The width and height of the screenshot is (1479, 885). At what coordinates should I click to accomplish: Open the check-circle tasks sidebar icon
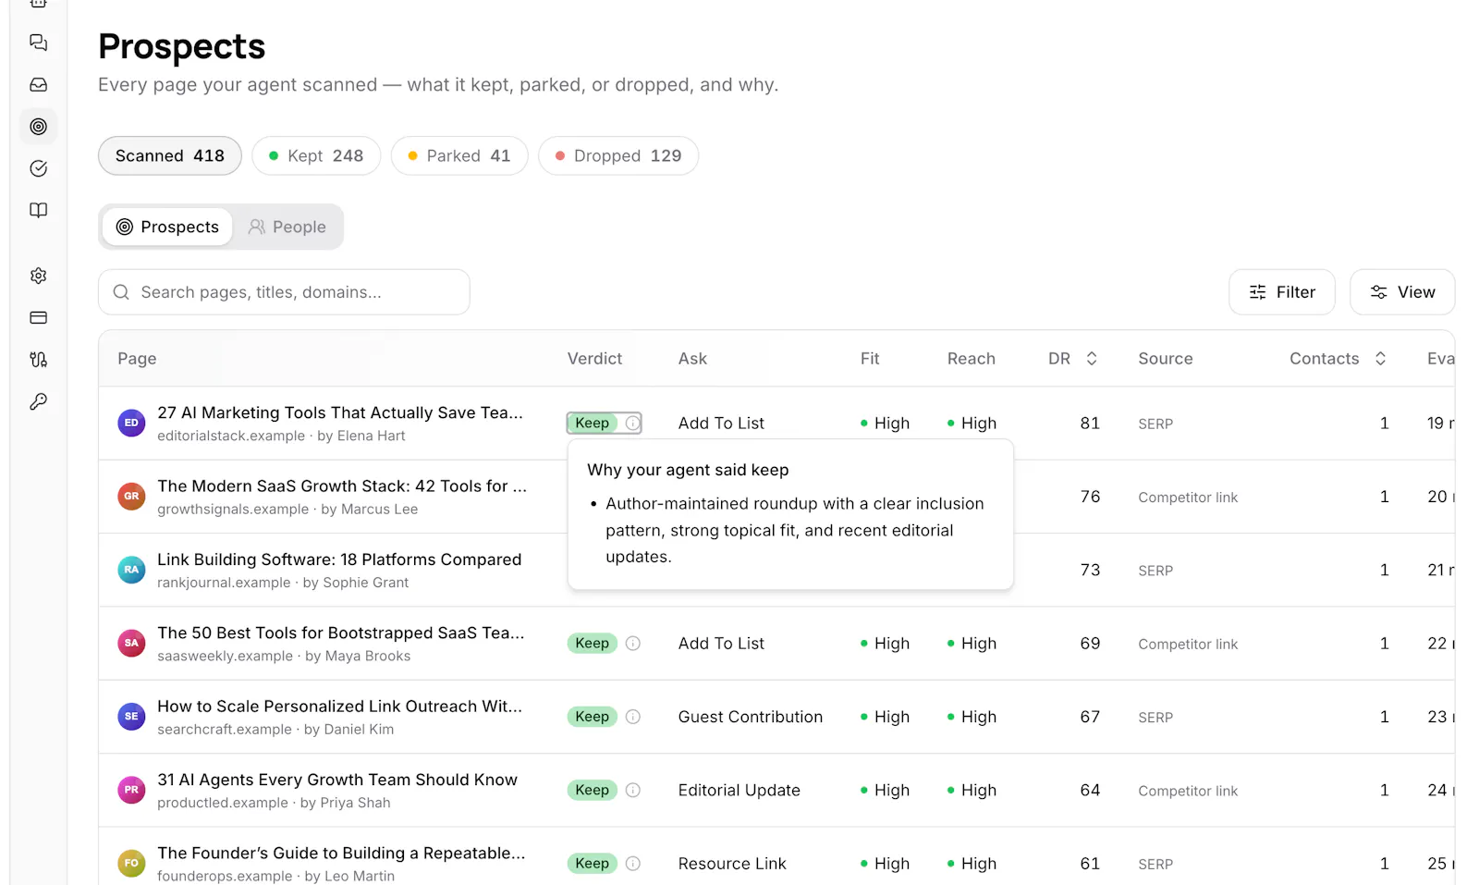(x=38, y=168)
